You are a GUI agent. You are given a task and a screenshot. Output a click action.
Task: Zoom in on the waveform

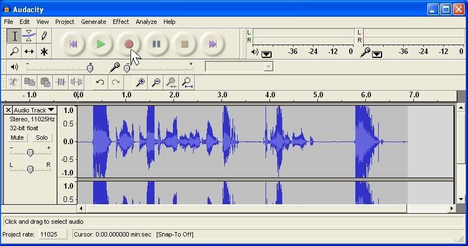[x=140, y=82]
